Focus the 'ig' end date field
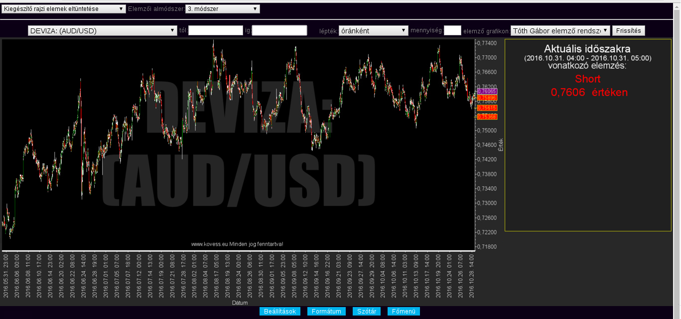 tap(279, 31)
